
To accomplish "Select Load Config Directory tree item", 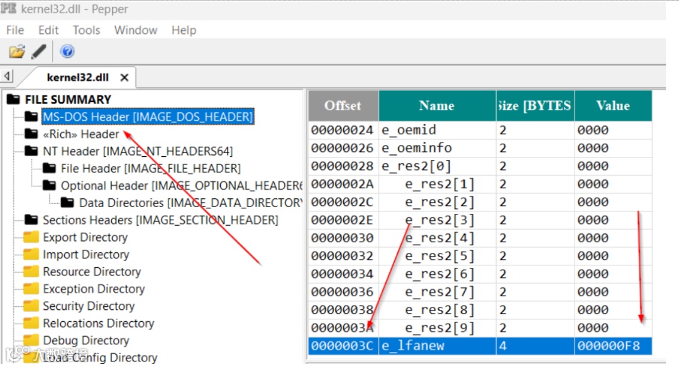I will click(100, 358).
